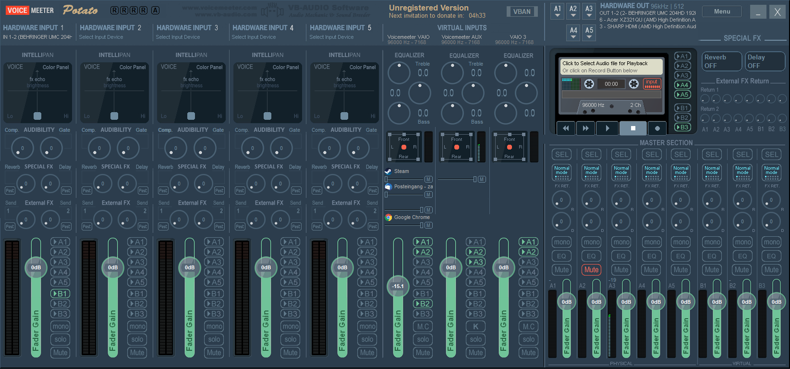
Task: Open the Menu button
Action: (721, 12)
